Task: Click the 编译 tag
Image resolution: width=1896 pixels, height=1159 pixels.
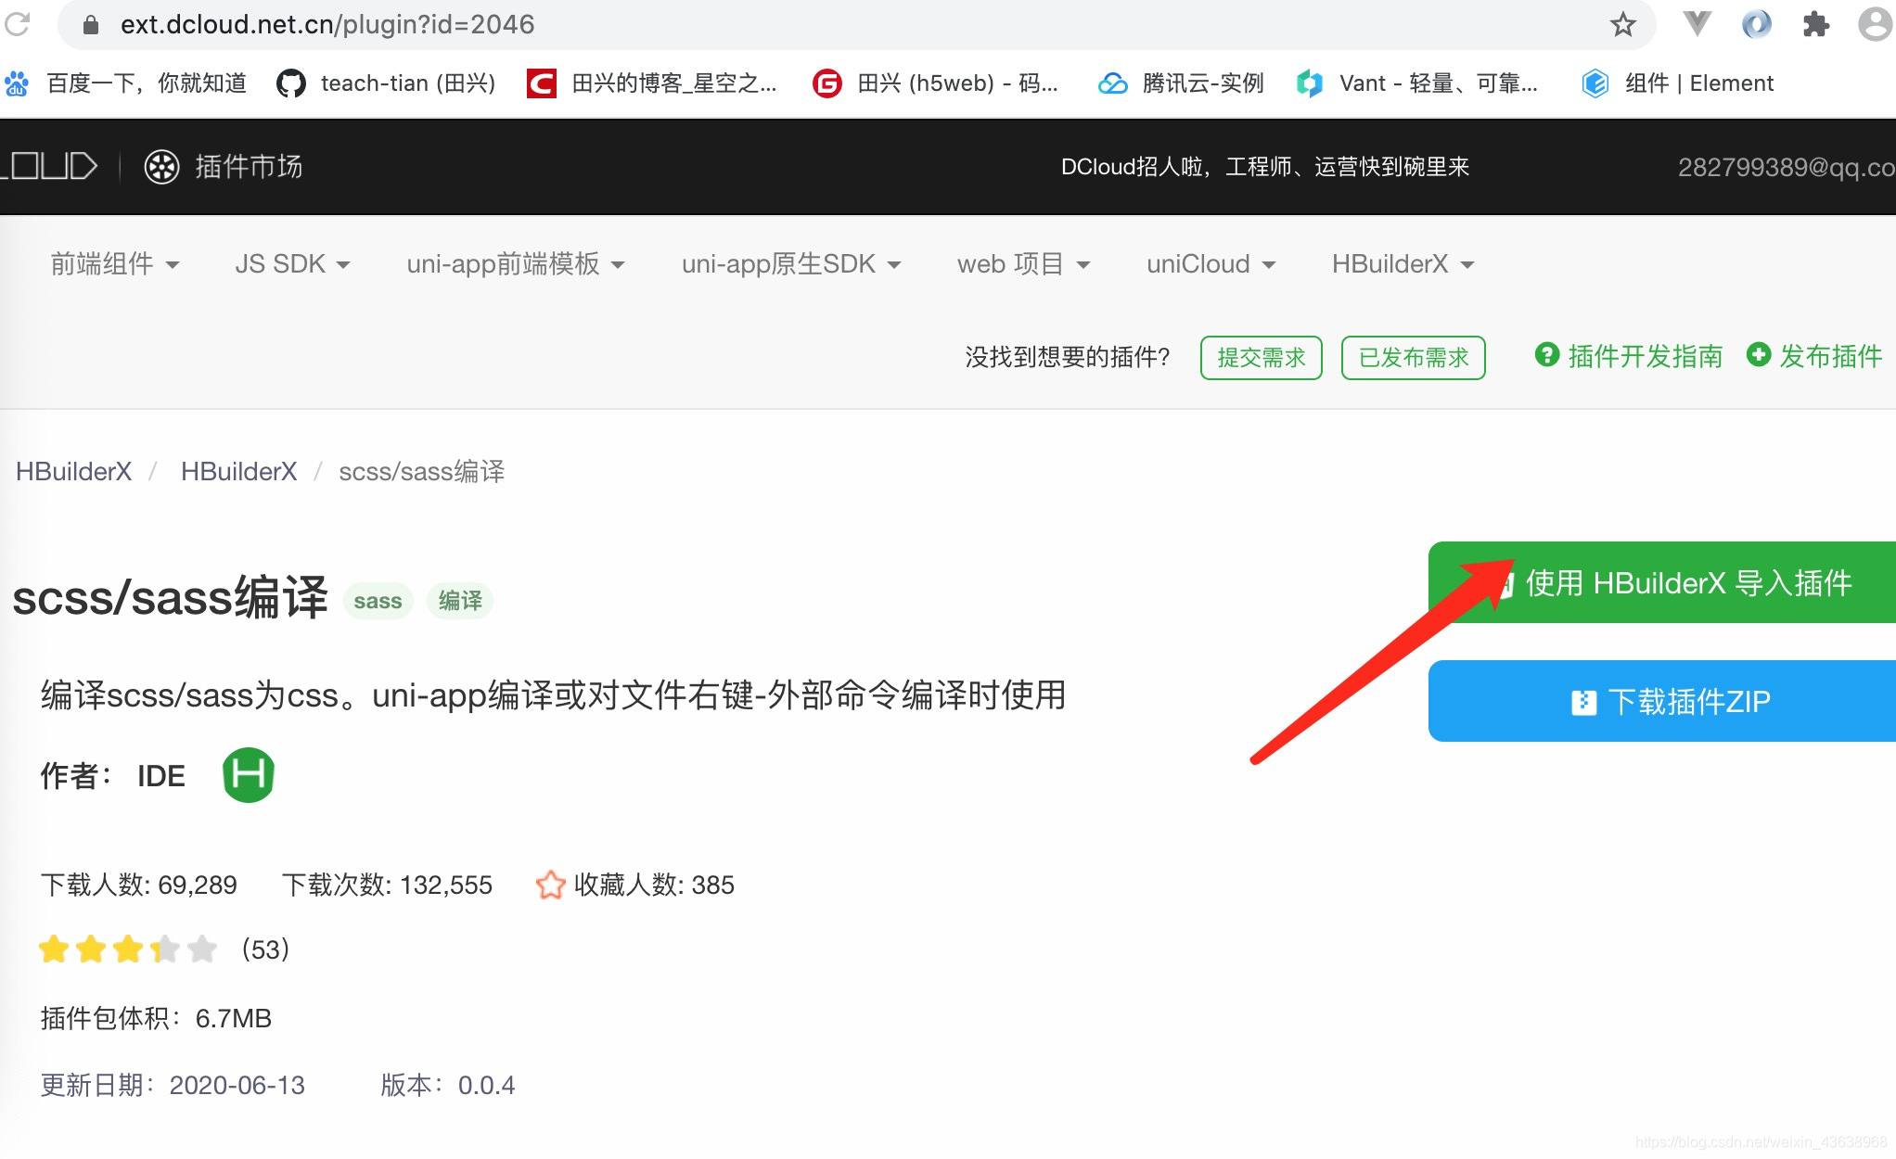Action: [460, 601]
